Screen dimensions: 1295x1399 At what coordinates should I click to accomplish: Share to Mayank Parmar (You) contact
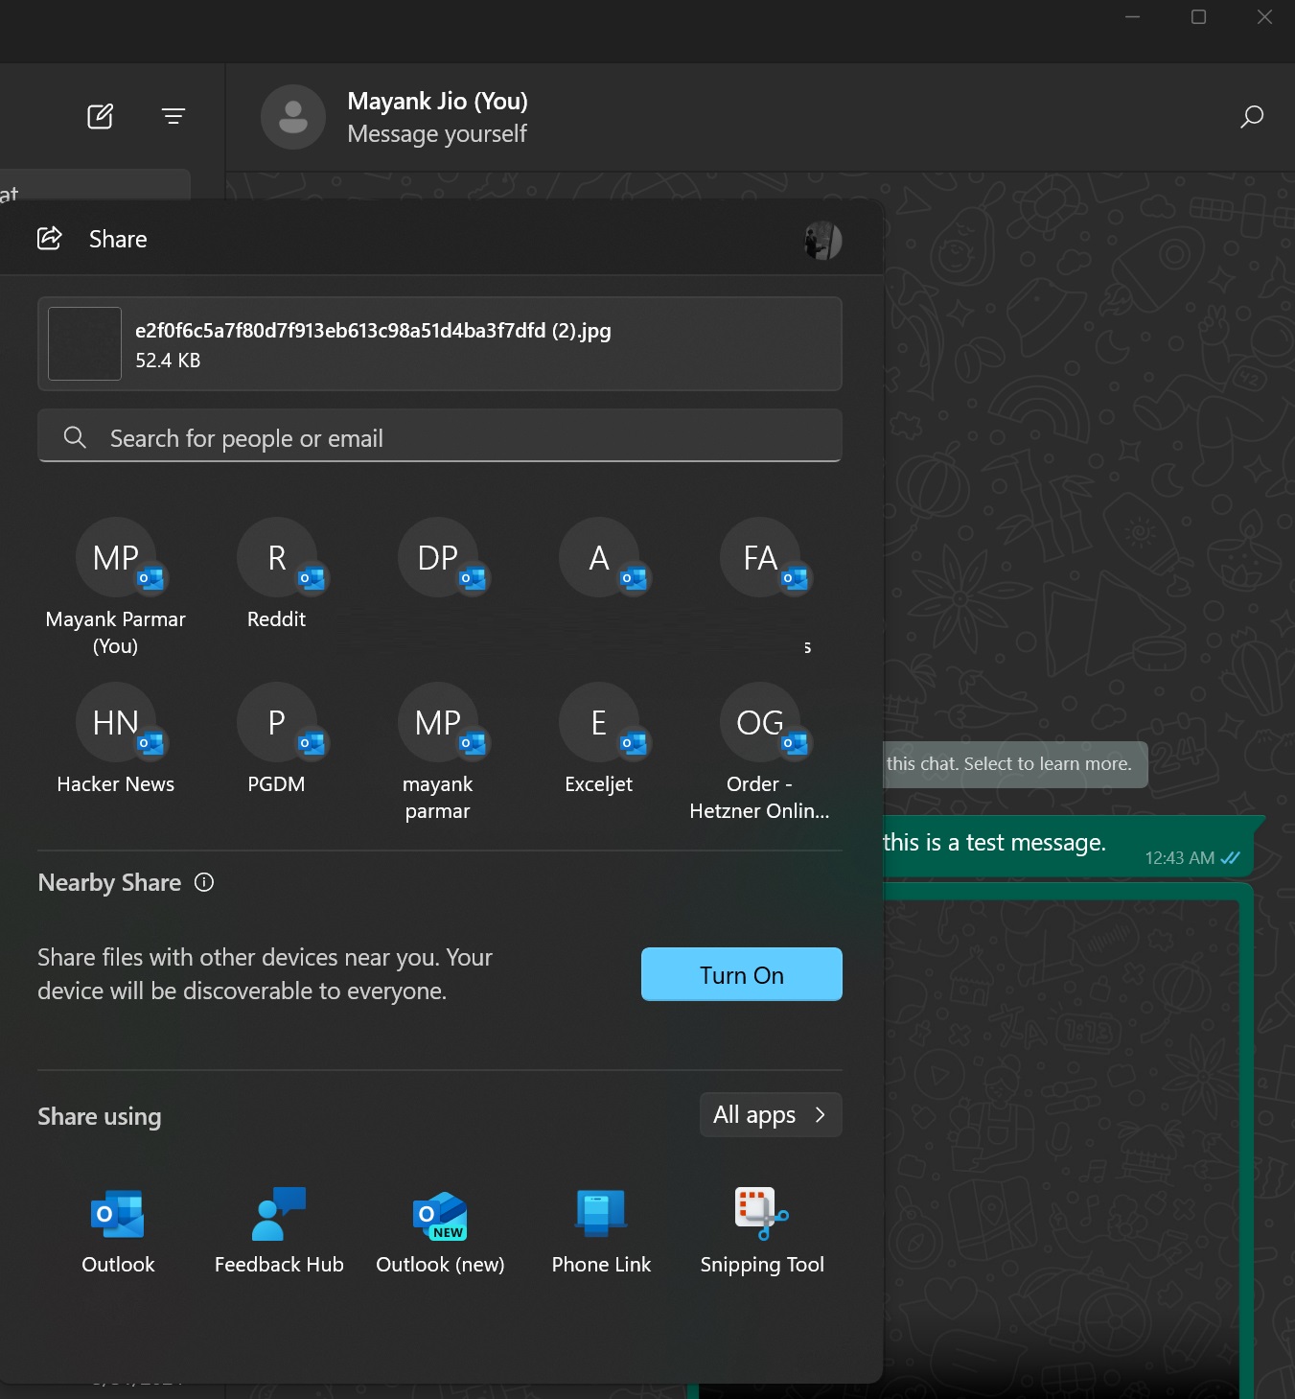click(x=116, y=587)
